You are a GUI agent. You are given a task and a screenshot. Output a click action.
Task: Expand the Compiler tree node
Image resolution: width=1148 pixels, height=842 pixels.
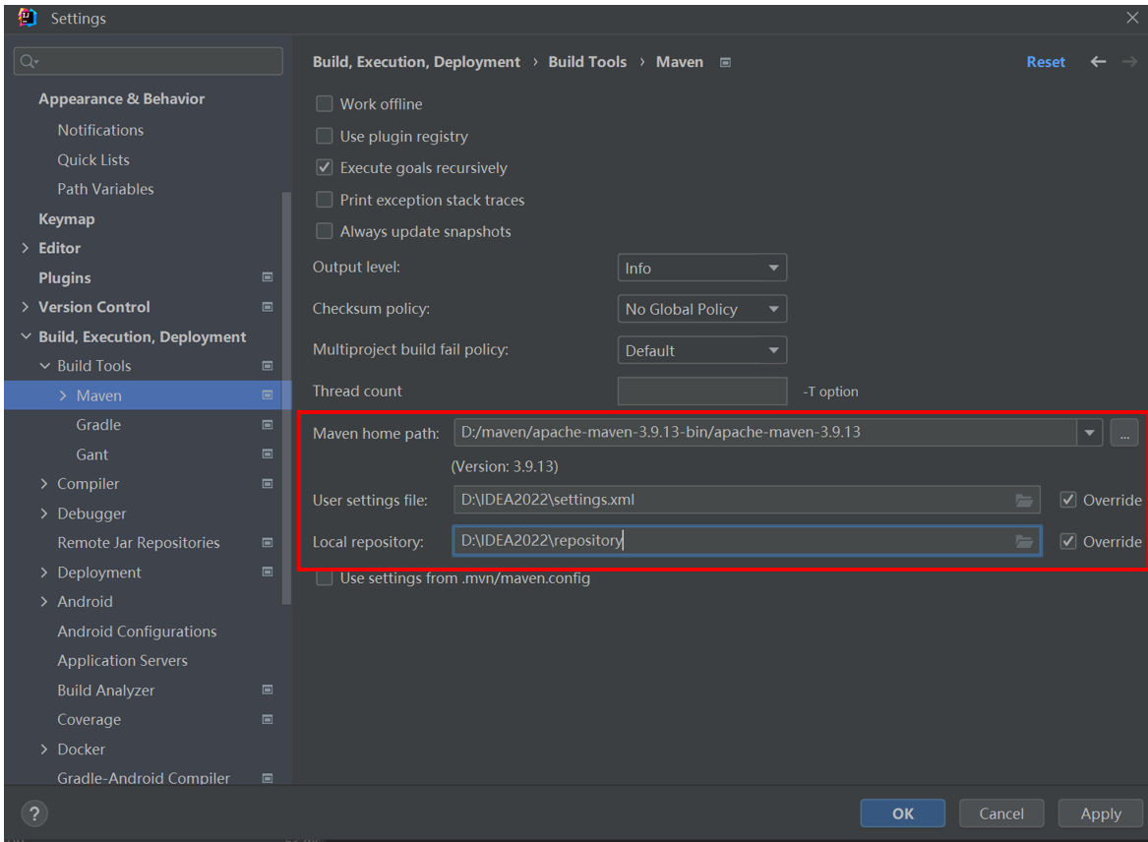pyautogui.click(x=44, y=483)
